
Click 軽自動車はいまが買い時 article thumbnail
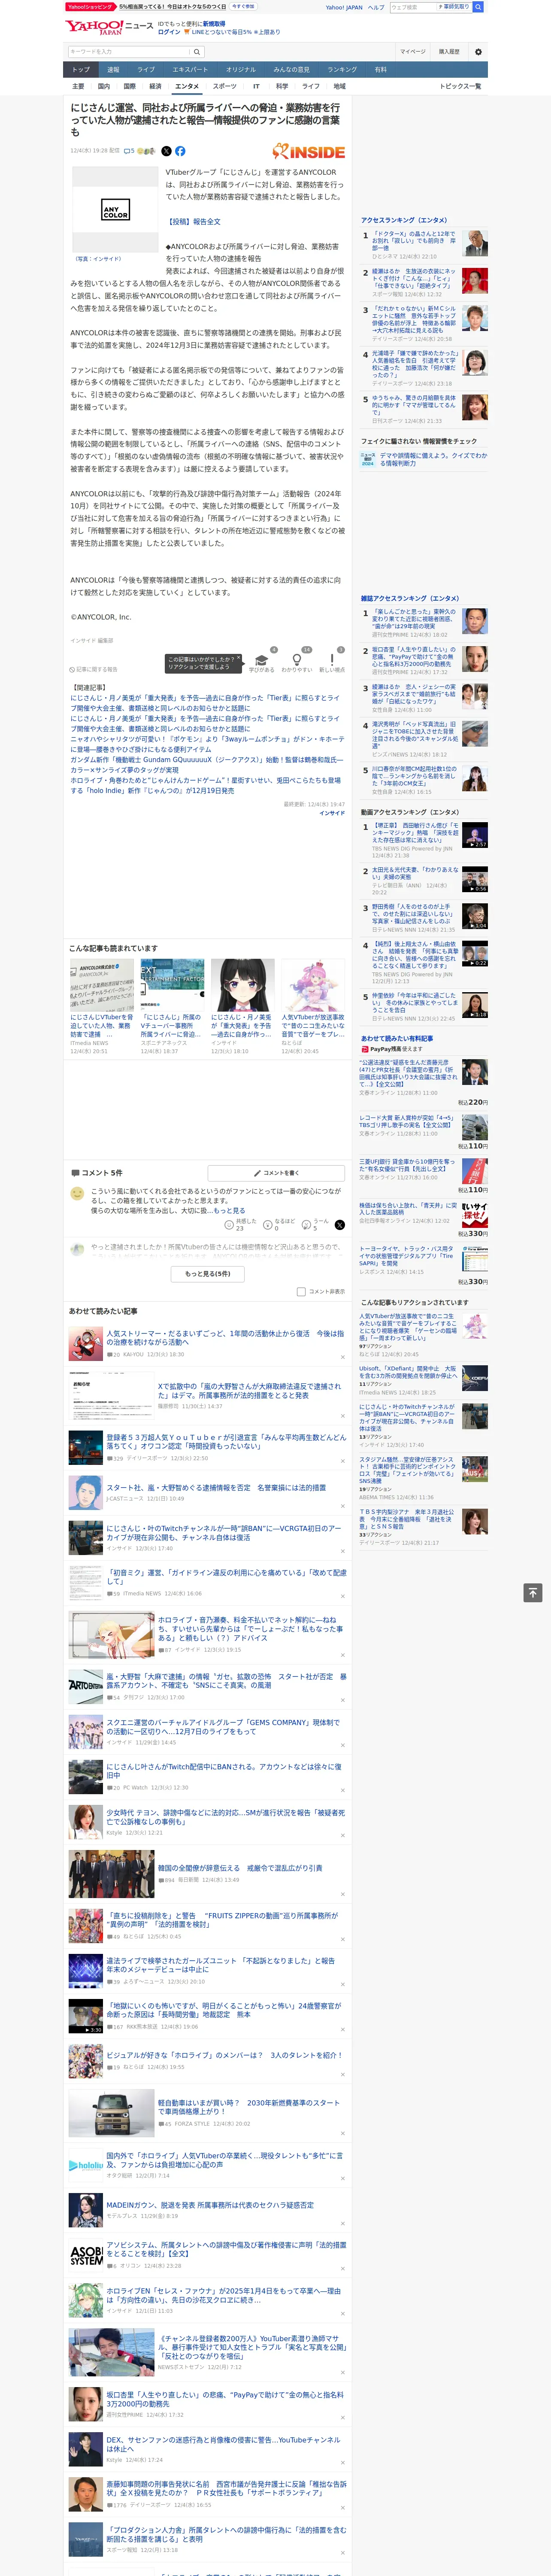click(x=111, y=2113)
